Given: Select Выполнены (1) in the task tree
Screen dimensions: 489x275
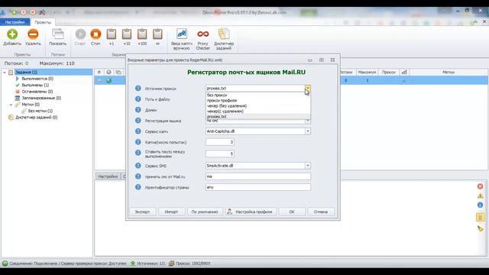Looking at the screenshot, I should tap(35, 85).
